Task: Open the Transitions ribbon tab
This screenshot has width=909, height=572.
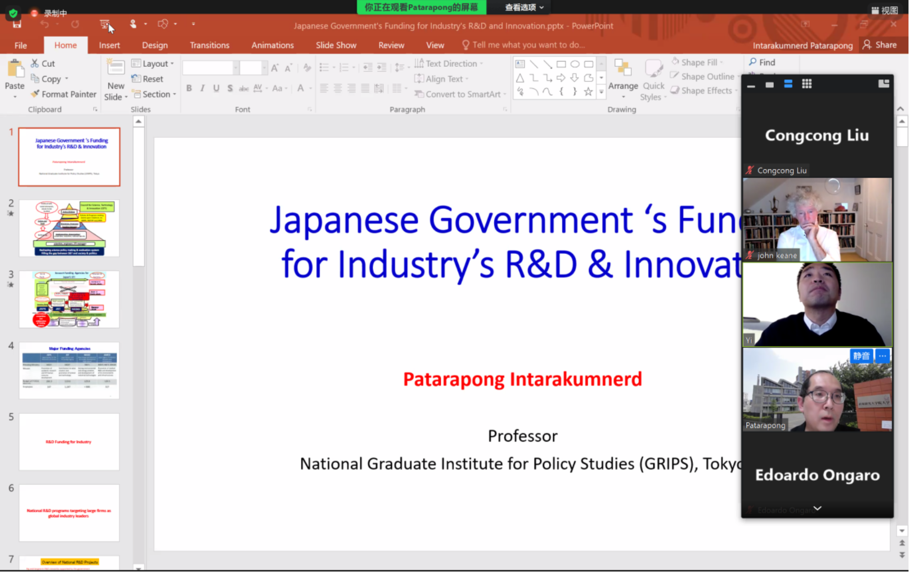Action: pyautogui.click(x=209, y=45)
